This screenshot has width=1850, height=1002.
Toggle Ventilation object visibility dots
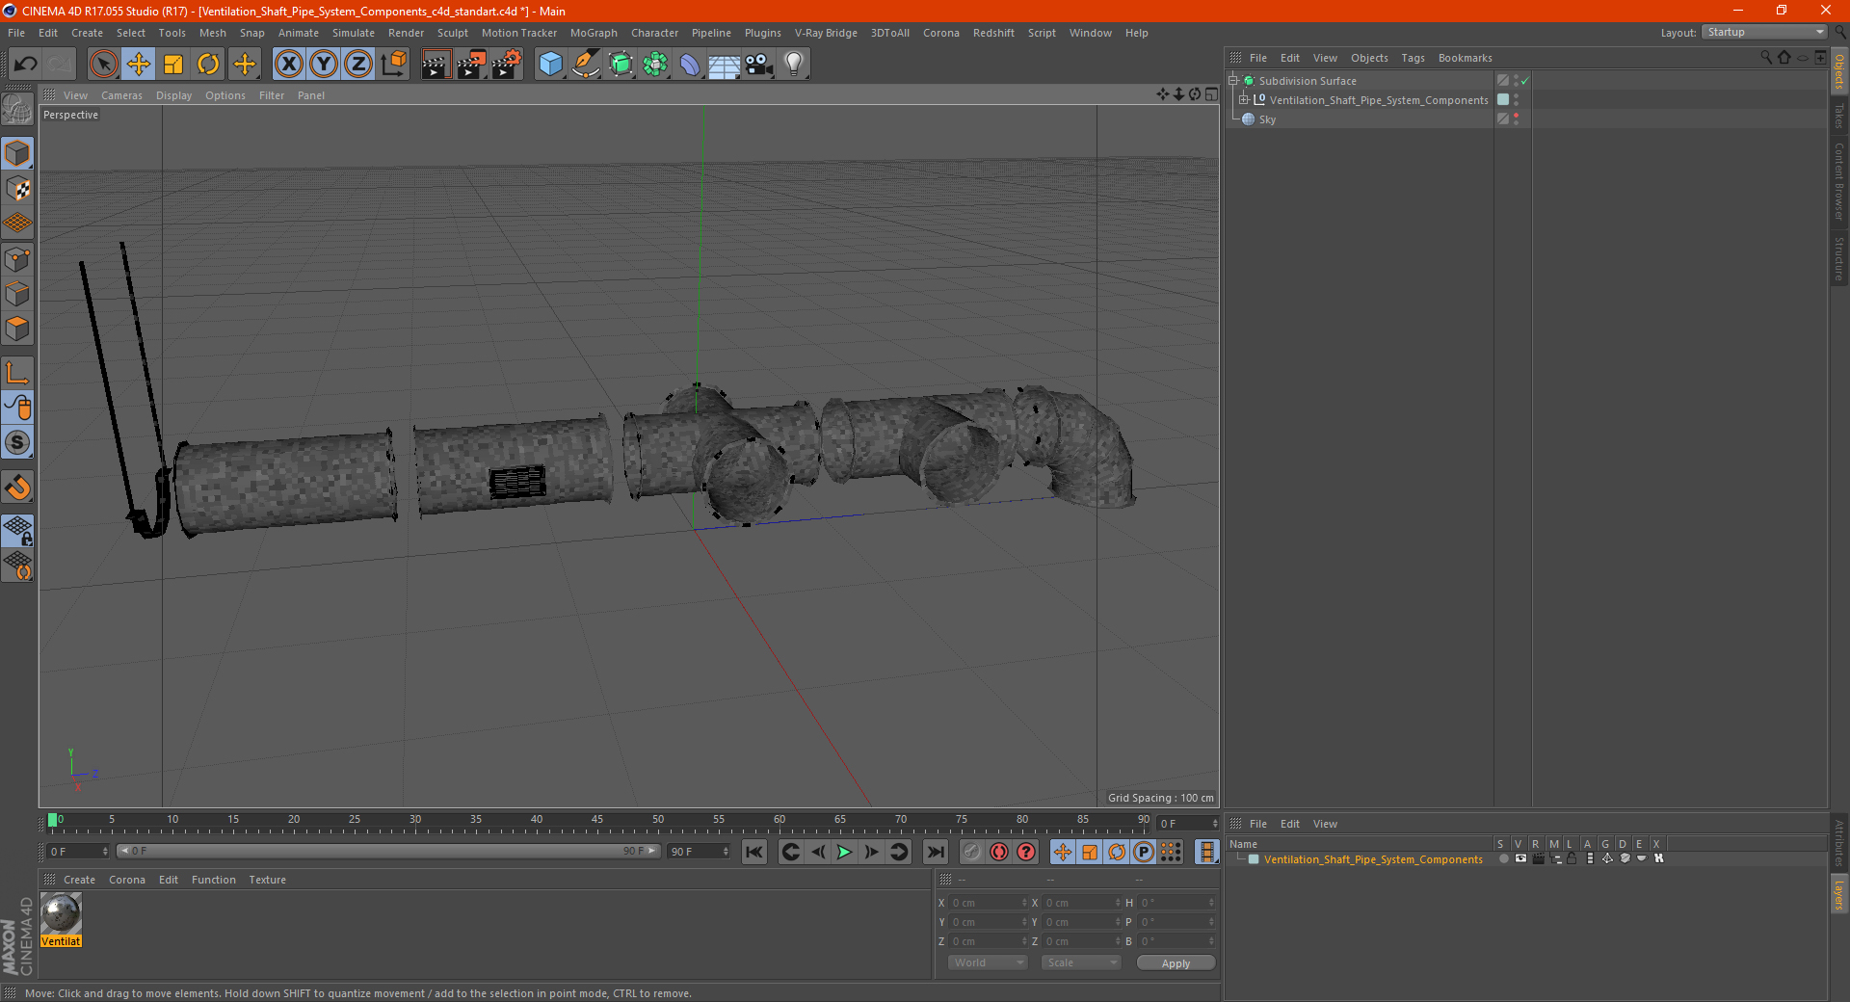point(1516,99)
